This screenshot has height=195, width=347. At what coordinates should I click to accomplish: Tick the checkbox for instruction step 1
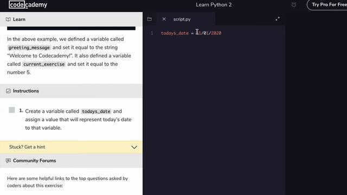(12, 110)
